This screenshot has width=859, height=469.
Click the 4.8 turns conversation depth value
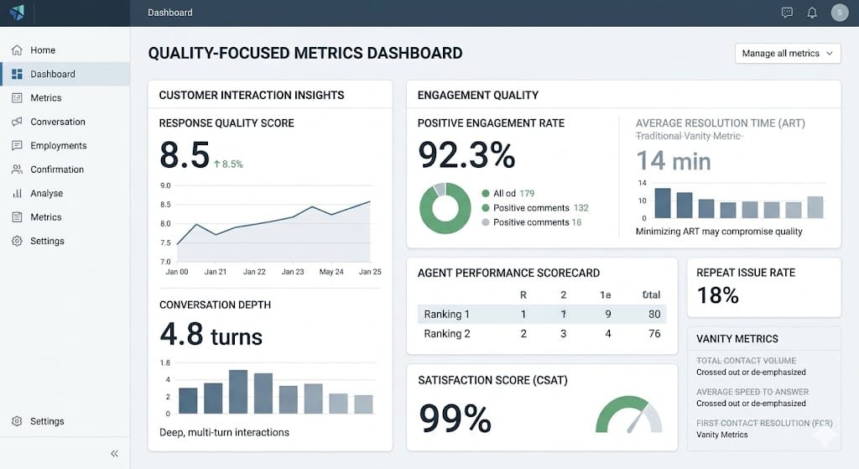211,335
